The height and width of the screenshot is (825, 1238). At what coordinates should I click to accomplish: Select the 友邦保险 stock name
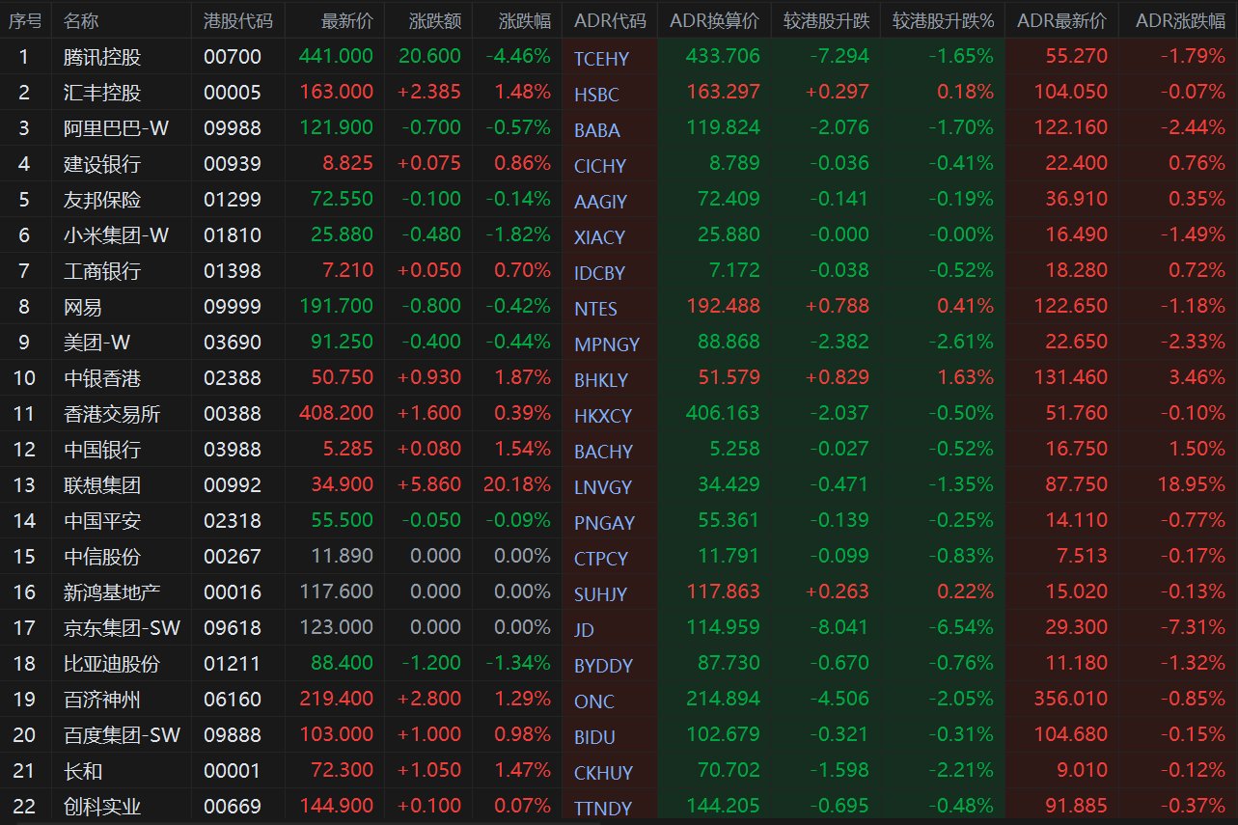(x=102, y=200)
